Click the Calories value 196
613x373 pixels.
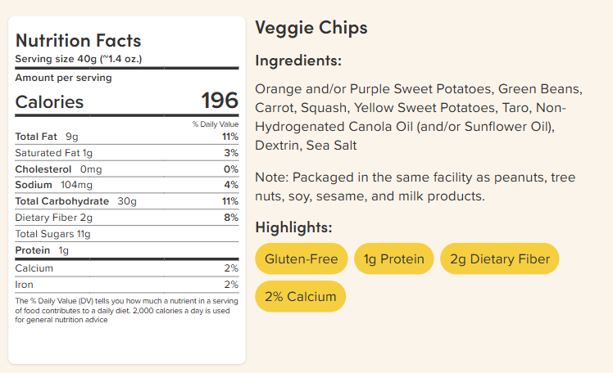click(220, 101)
